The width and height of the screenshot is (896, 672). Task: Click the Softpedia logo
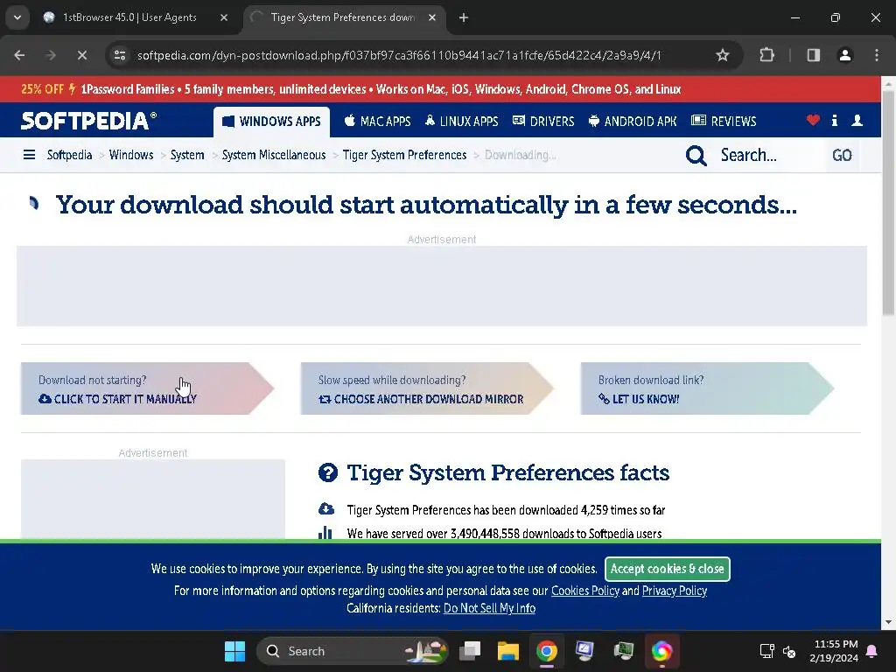tap(88, 121)
